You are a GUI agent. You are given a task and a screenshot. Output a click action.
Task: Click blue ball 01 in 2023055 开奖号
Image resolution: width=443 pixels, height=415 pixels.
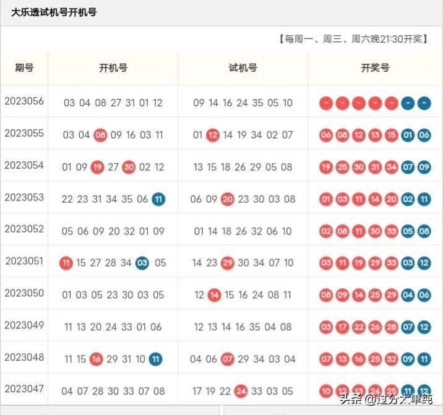(x=408, y=135)
